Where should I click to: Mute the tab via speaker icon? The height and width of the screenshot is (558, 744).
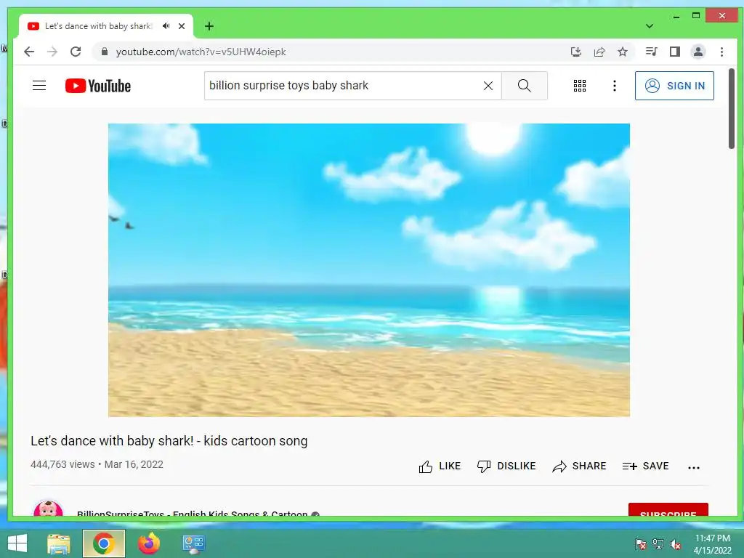[x=166, y=25]
